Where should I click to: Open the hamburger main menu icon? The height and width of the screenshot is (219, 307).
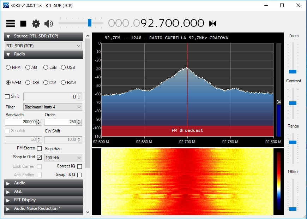pyautogui.click(x=11, y=24)
